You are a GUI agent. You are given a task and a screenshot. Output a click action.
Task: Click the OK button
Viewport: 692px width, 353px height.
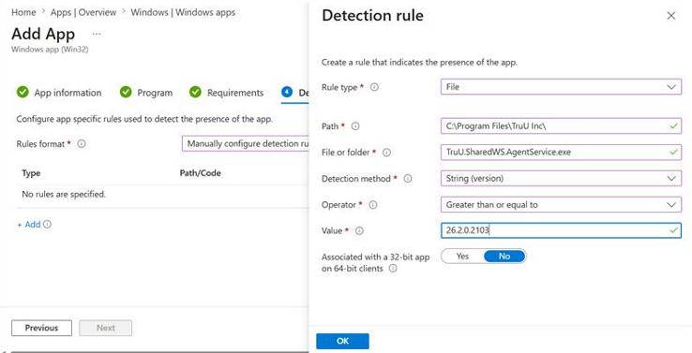coord(342,341)
